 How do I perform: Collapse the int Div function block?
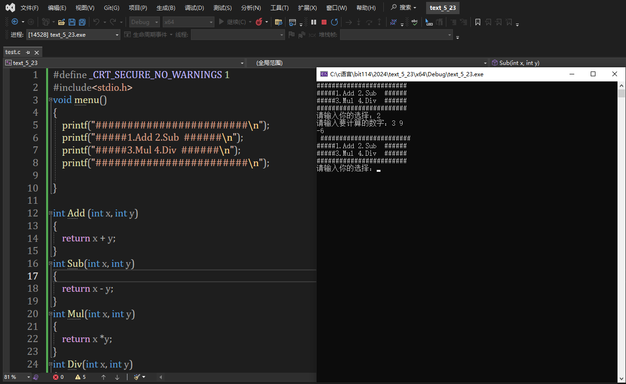pos(50,364)
